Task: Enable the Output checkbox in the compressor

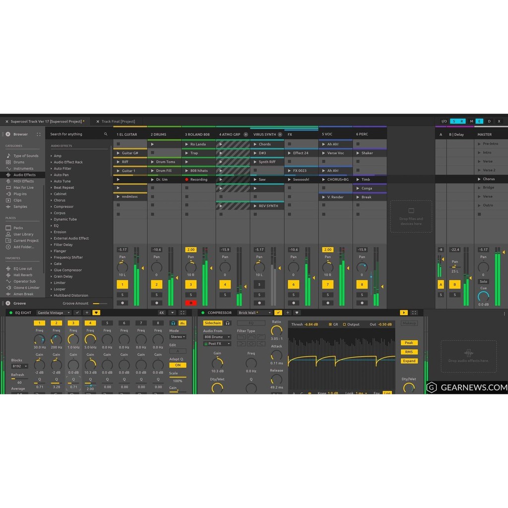Action: pos(345,324)
